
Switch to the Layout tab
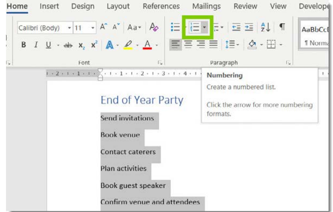[118, 6]
